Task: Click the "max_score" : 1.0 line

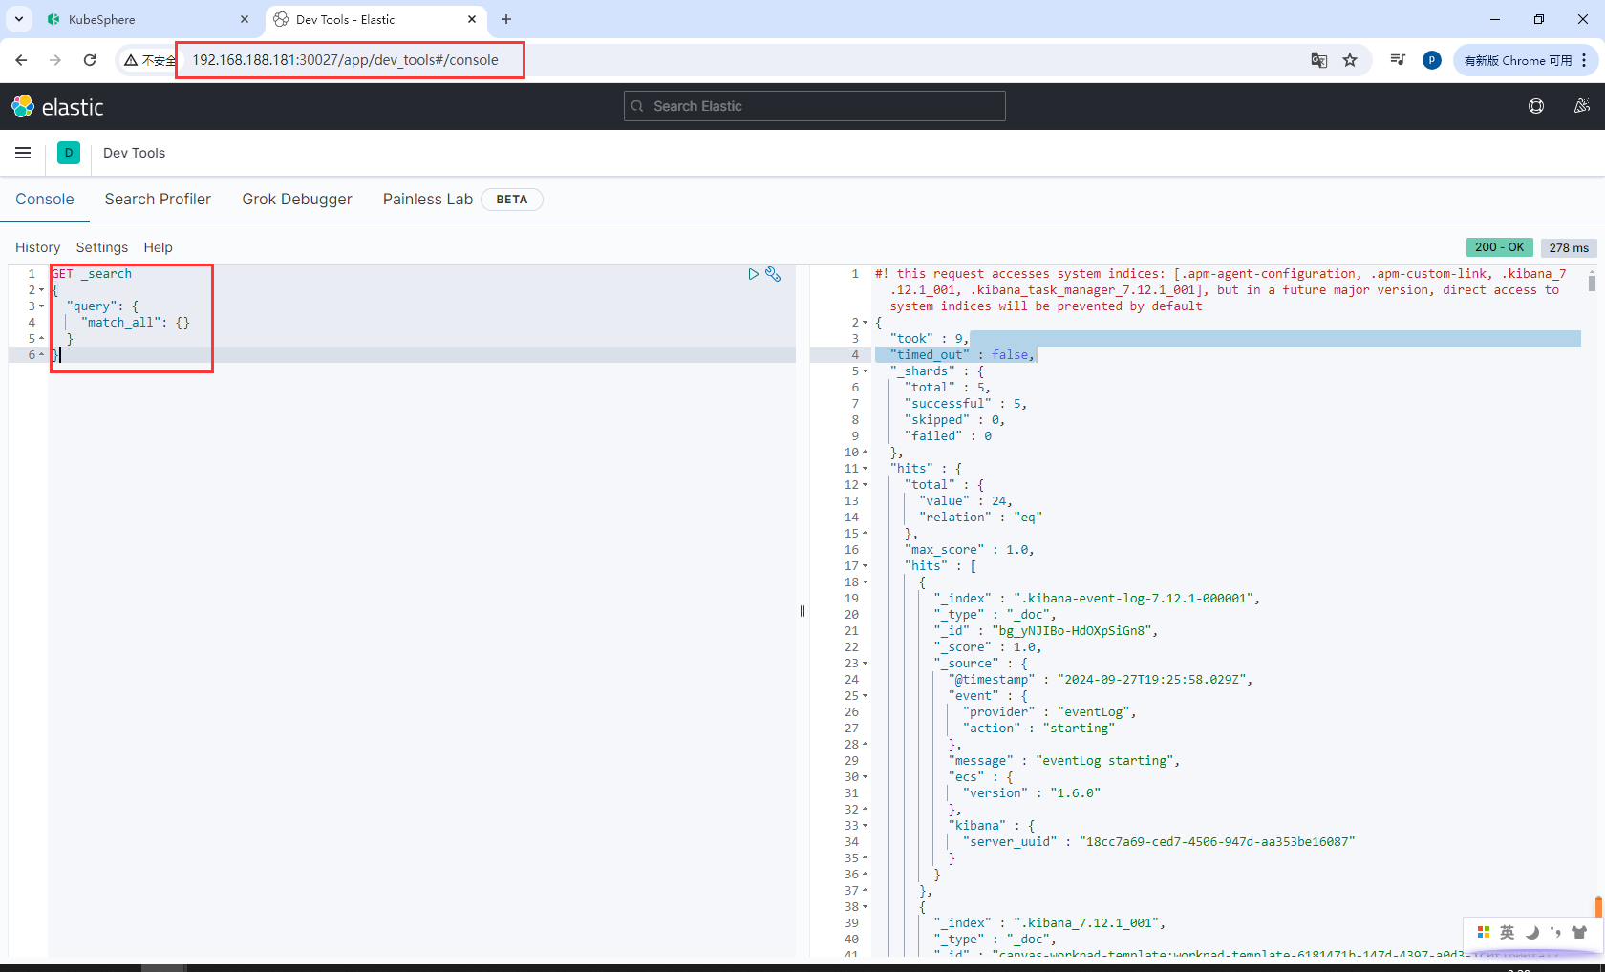Action: 970,550
